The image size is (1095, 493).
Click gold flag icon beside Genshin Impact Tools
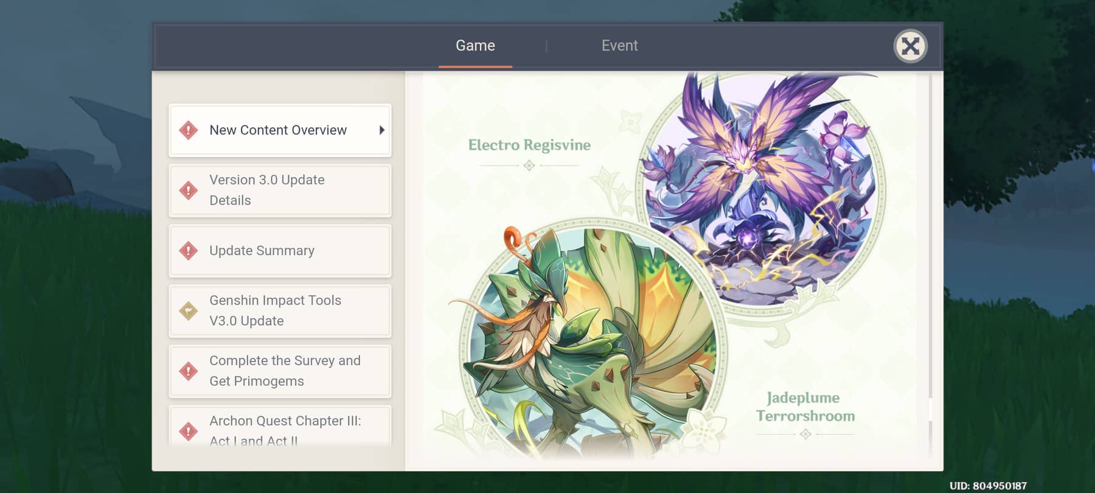coord(189,311)
